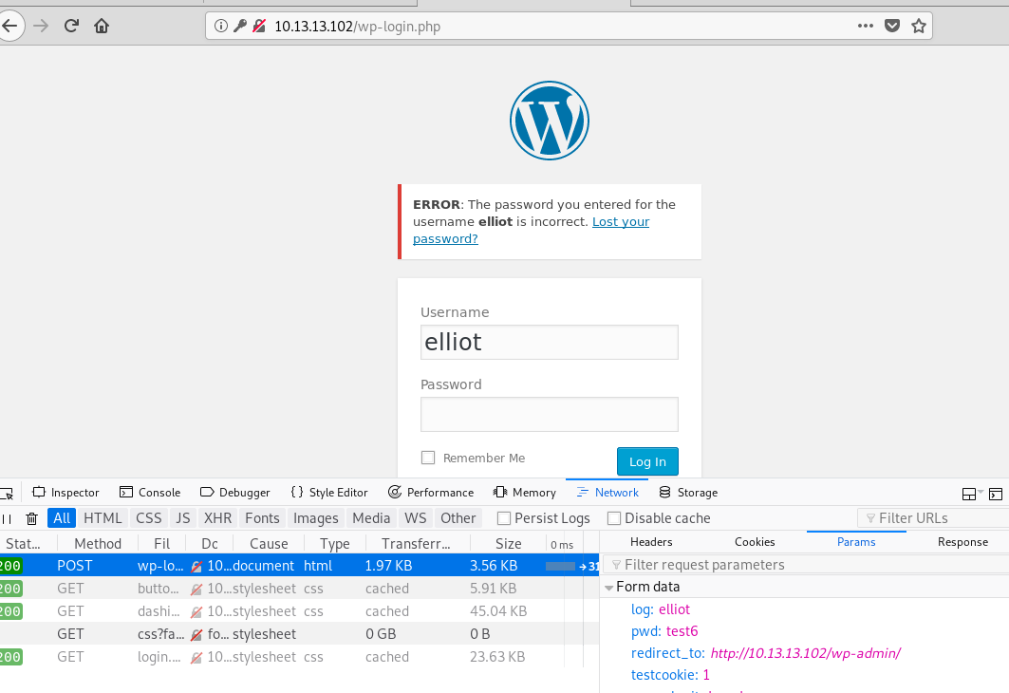Click the Filter URLs box

(933, 518)
